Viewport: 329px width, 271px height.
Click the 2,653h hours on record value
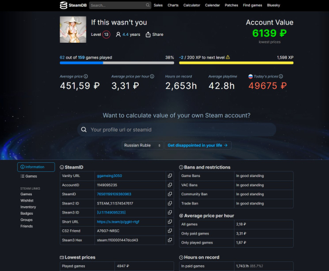(x=181, y=85)
